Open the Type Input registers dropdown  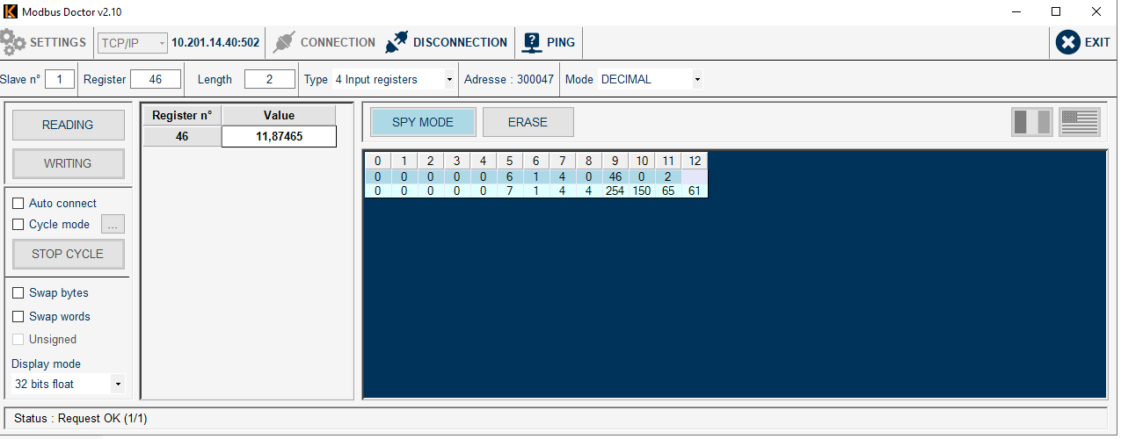(x=393, y=79)
